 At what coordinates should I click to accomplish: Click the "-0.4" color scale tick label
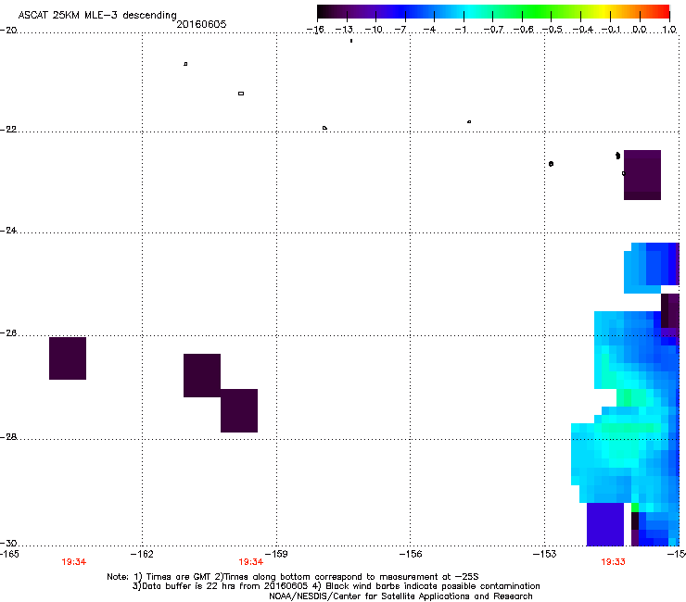pyautogui.click(x=582, y=30)
